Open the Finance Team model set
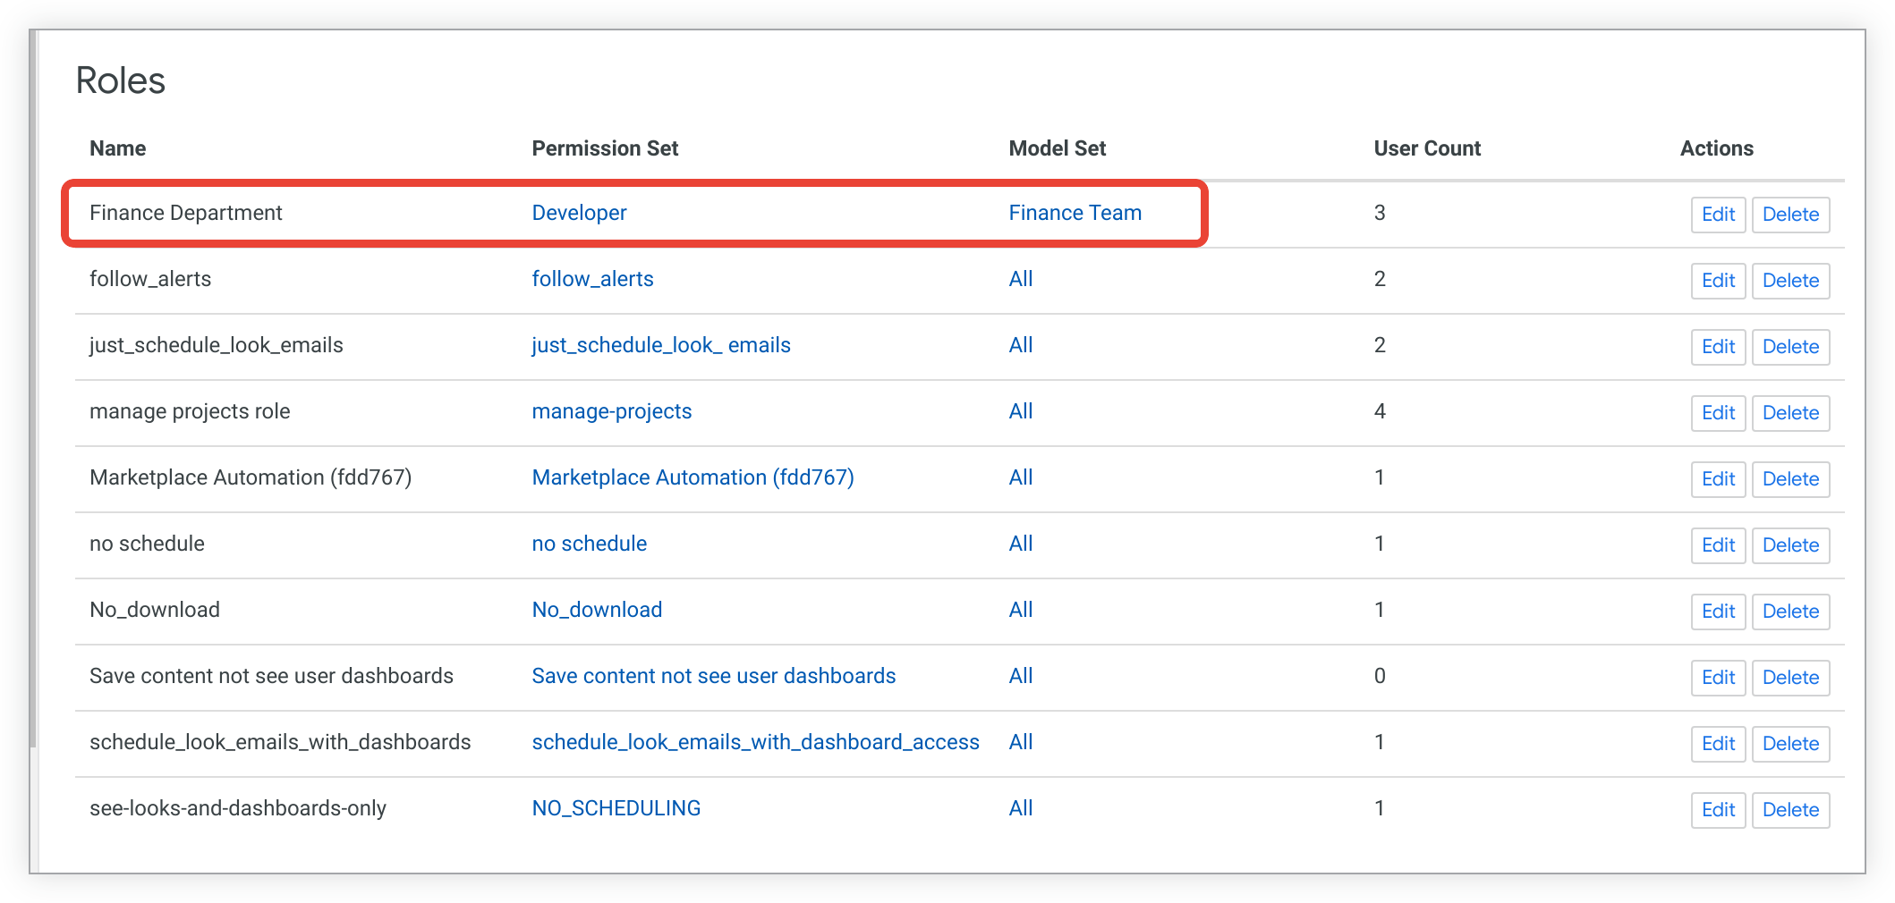The width and height of the screenshot is (1895, 903). (1075, 213)
